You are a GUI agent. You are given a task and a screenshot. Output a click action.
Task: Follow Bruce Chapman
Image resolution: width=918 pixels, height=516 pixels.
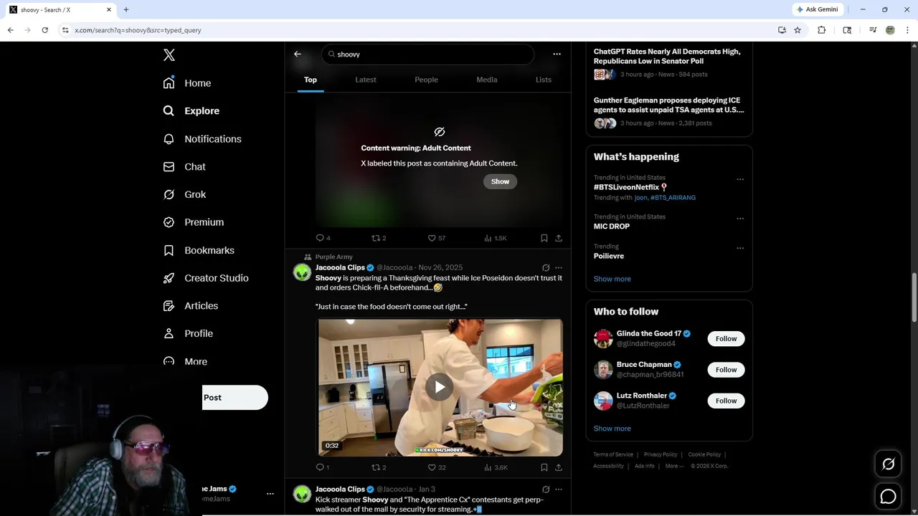pyautogui.click(x=726, y=370)
